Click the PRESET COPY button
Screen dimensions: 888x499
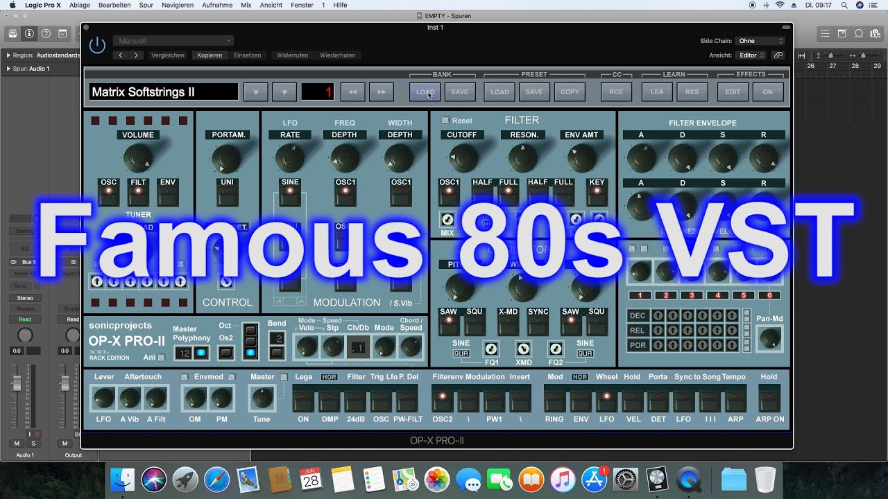tap(570, 91)
